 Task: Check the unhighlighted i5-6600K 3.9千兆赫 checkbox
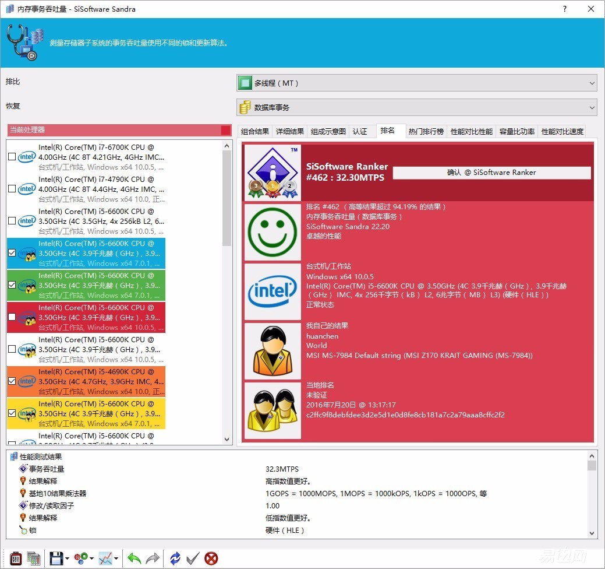click(x=12, y=349)
